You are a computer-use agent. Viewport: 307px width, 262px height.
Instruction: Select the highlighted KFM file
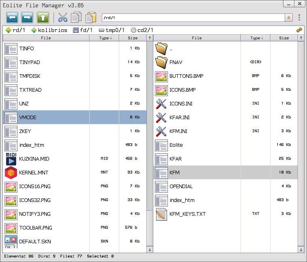pyautogui.click(x=225, y=172)
